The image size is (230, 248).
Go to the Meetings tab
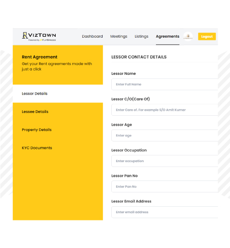[119, 36]
